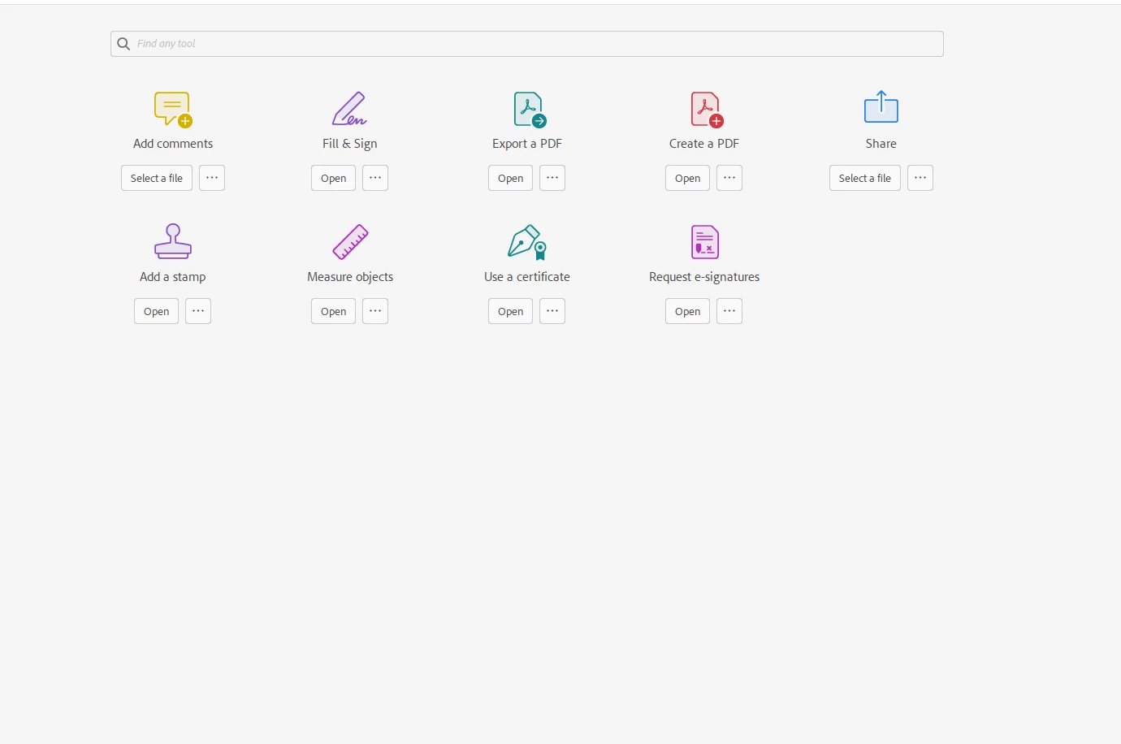Click the Measure objects label

[350, 277]
